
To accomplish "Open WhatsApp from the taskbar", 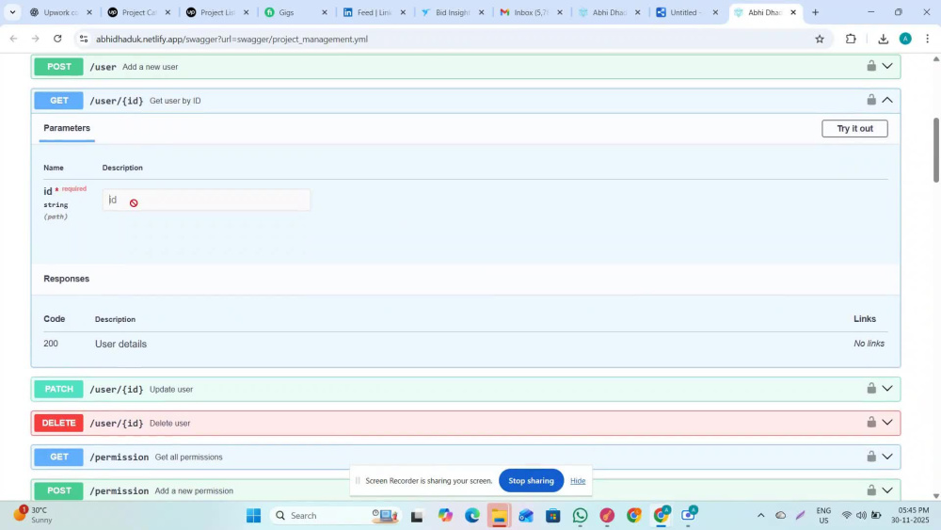I will 580,515.
